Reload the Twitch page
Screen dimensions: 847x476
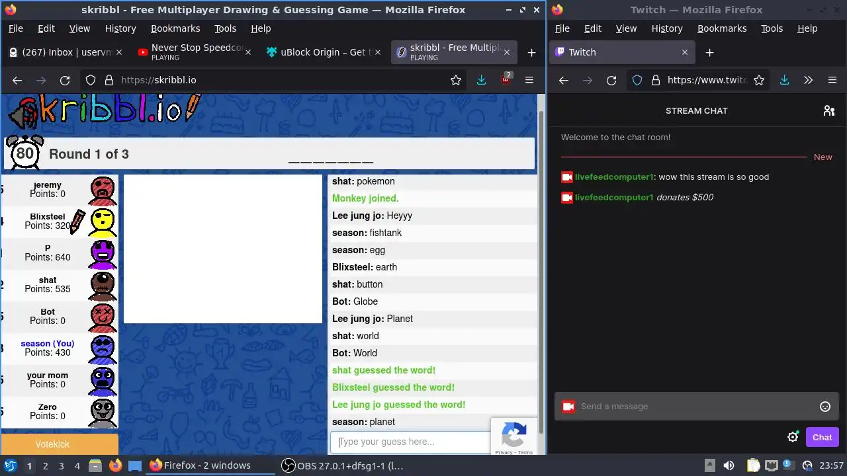click(611, 80)
